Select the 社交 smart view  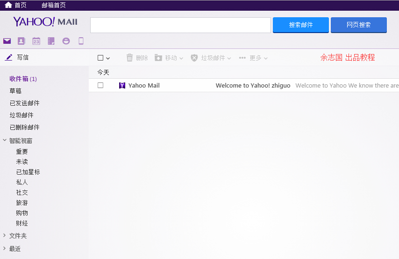pos(22,192)
